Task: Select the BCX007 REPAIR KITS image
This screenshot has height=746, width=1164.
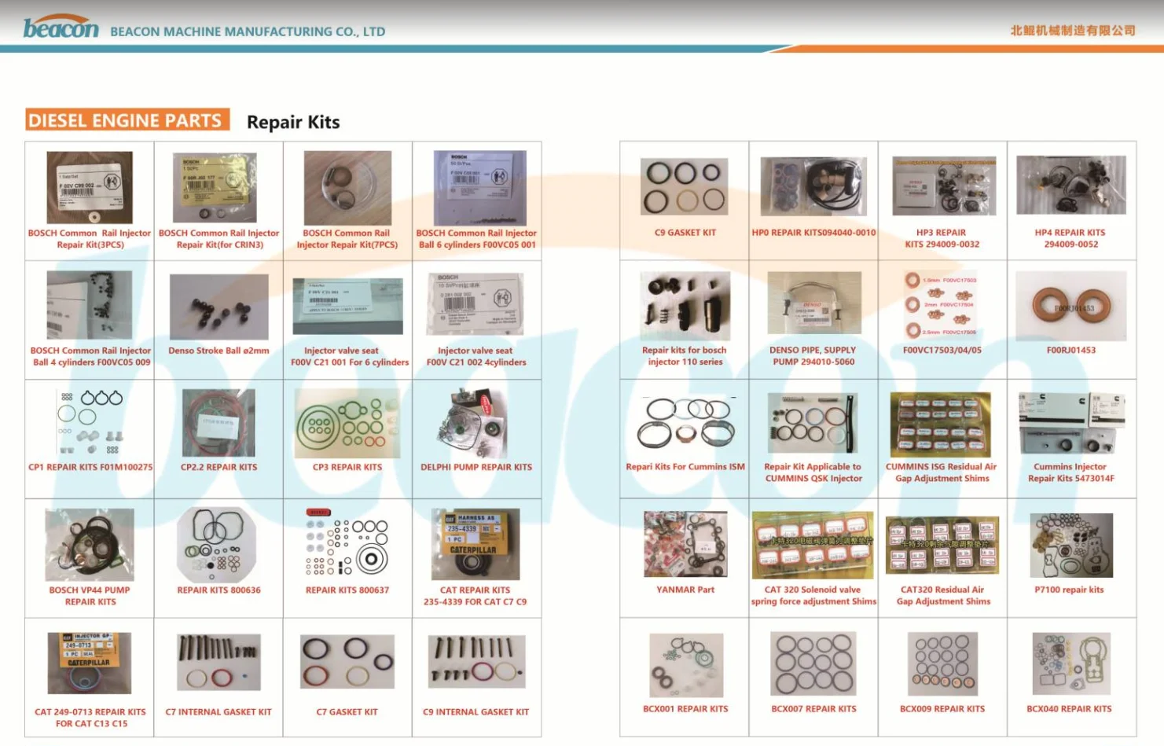Action: click(813, 664)
